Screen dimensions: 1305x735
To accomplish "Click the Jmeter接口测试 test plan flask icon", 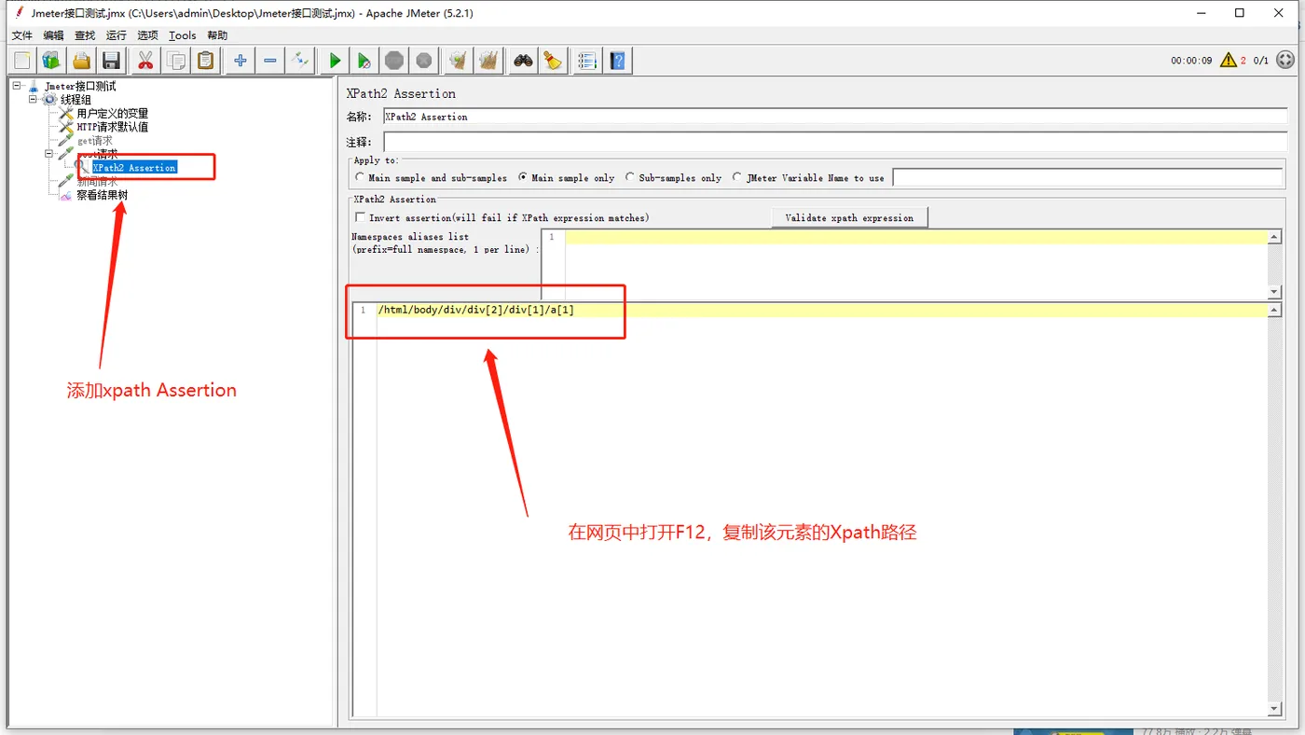I will [x=34, y=86].
